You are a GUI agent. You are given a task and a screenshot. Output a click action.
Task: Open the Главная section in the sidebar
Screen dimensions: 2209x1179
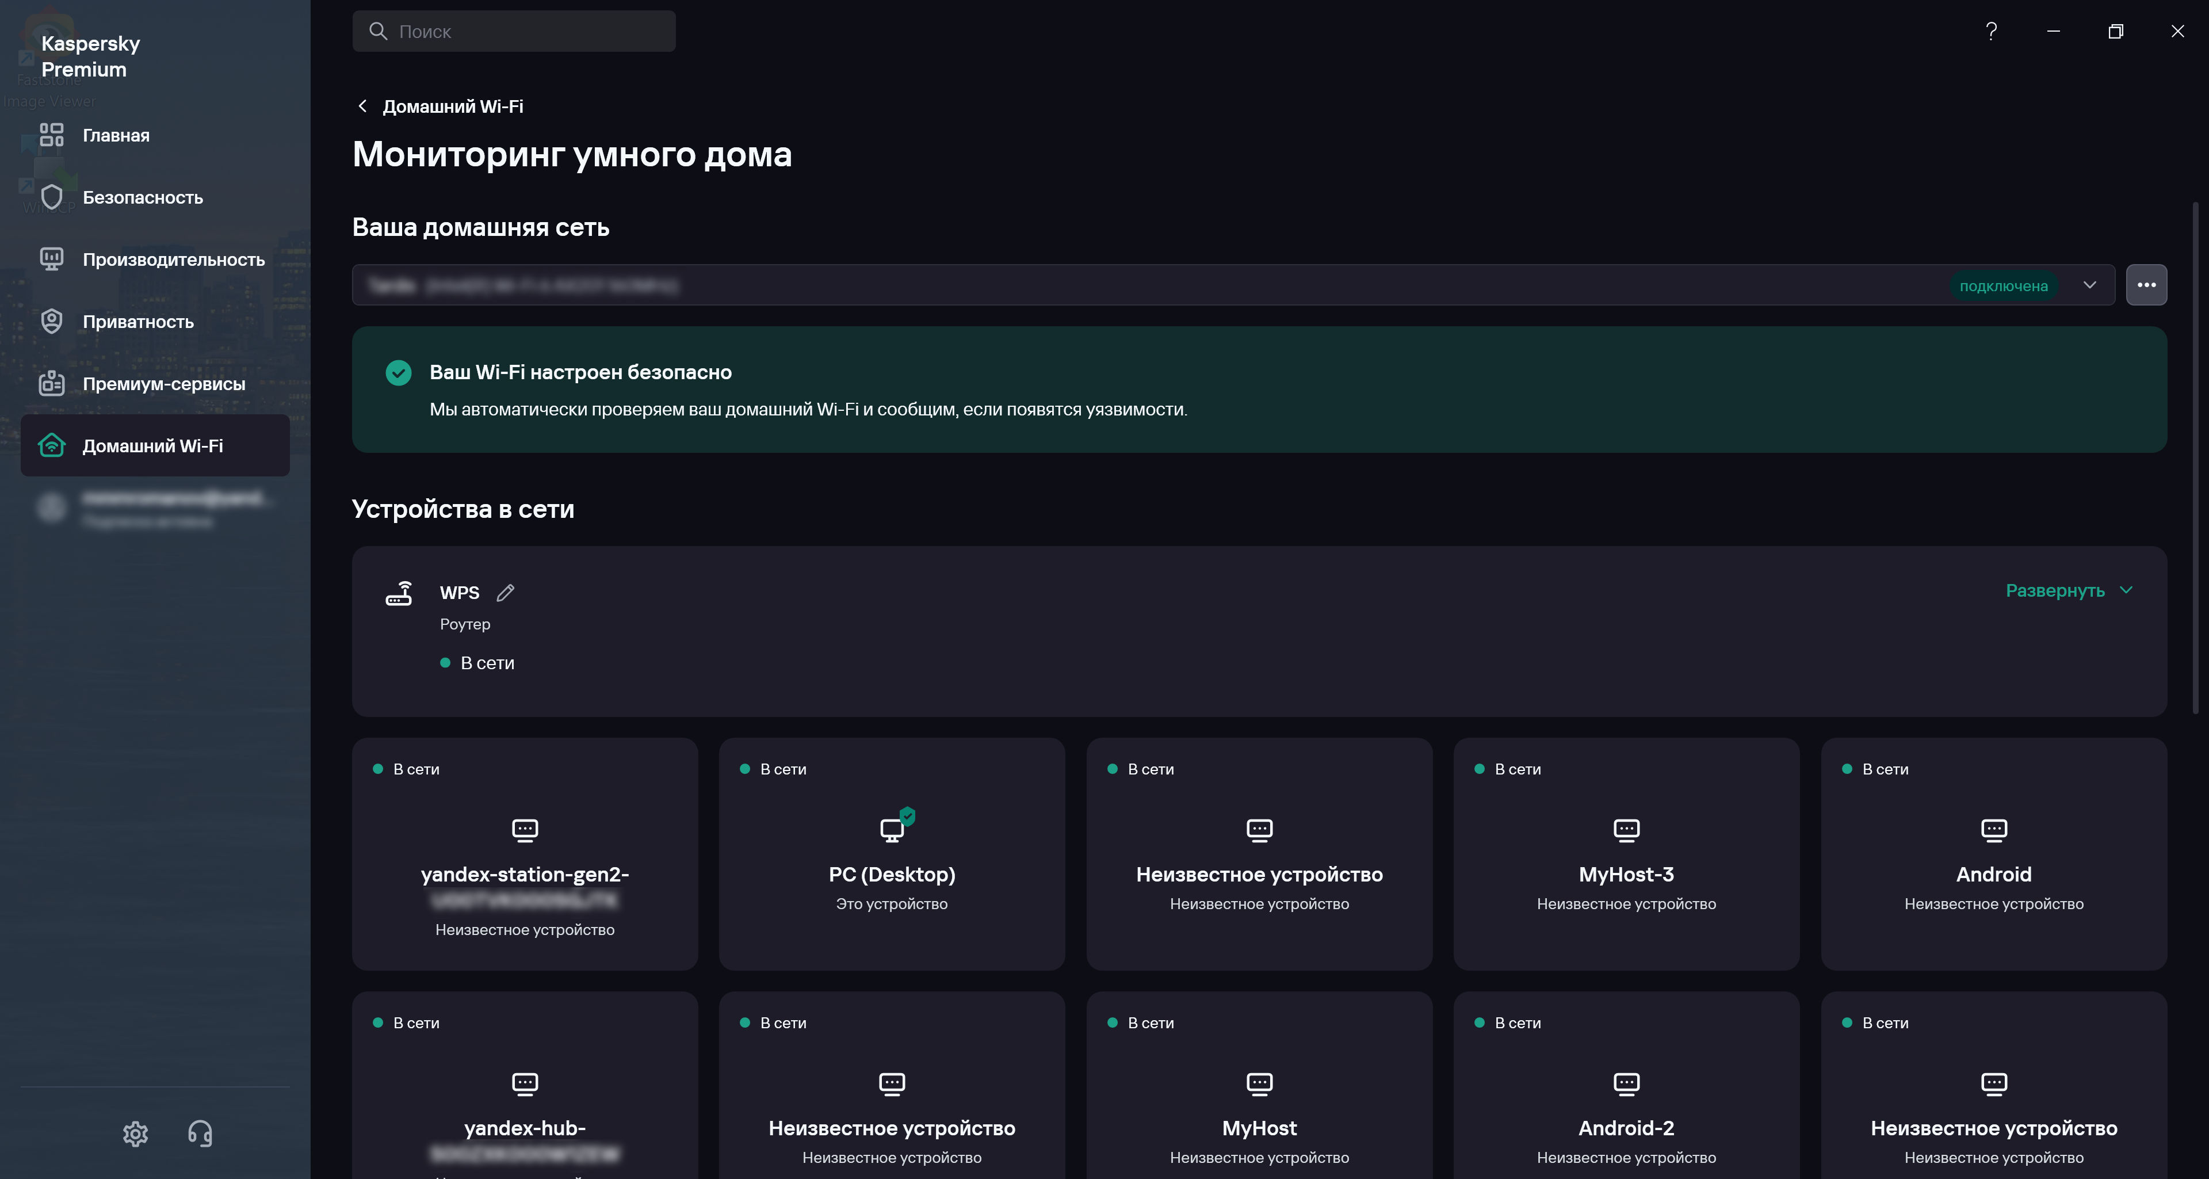point(116,135)
